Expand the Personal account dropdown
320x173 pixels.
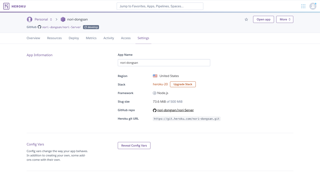(x=43, y=19)
